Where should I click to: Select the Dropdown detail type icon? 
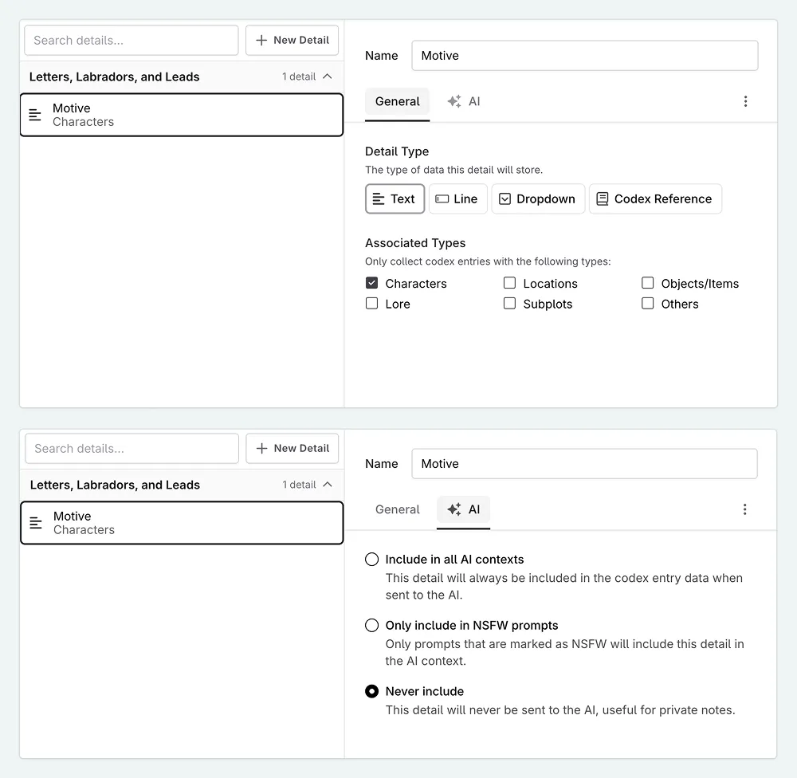click(508, 198)
